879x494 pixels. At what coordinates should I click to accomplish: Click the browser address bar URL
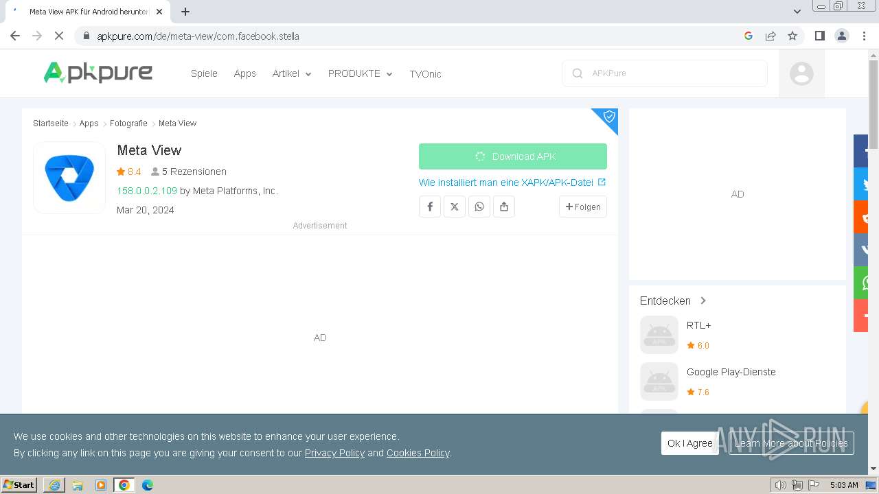[x=198, y=36]
